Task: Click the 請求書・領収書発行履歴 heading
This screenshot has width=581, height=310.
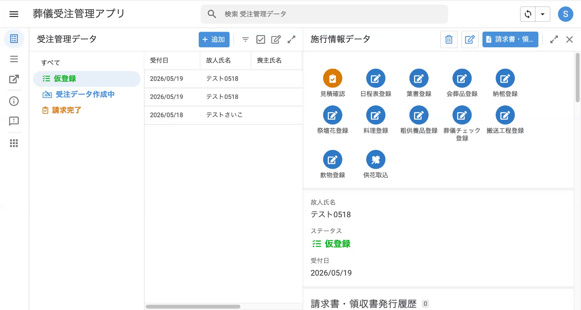Action: click(363, 304)
